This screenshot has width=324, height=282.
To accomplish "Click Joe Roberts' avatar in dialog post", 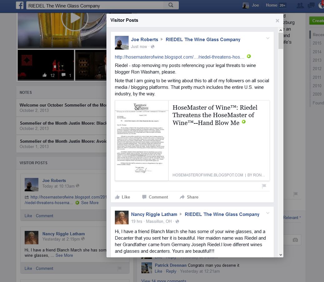I will 122,43.
